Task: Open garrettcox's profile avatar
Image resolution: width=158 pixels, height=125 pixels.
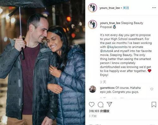Action: (93, 89)
